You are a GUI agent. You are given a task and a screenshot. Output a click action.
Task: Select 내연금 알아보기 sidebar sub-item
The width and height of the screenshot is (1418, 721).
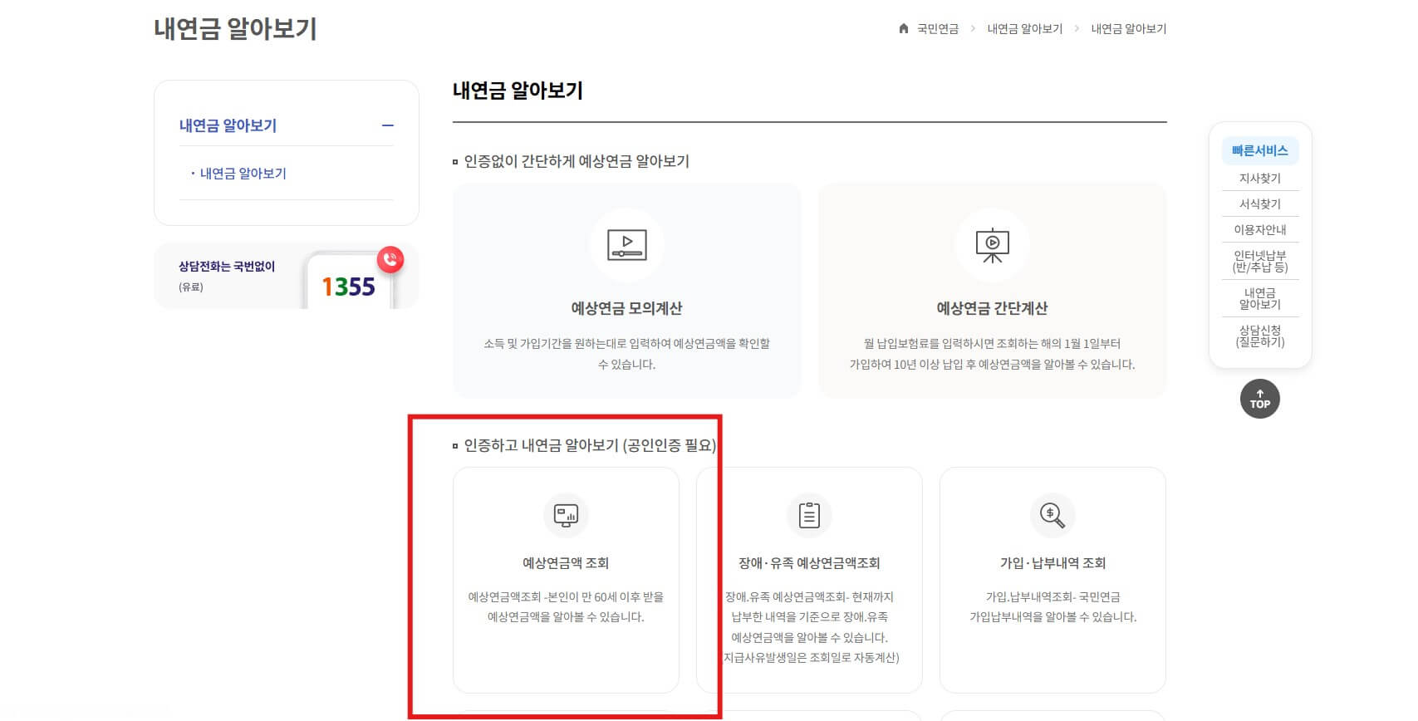pos(243,174)
